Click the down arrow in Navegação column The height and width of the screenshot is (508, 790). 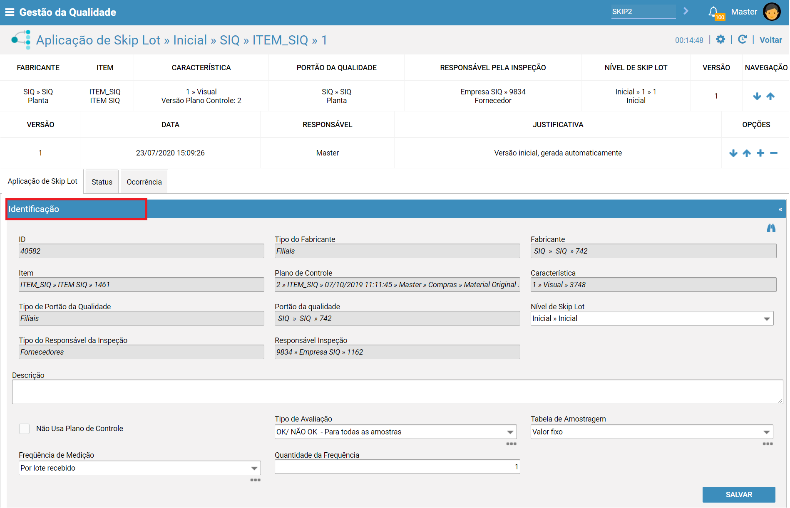click(x=757, y=96)
